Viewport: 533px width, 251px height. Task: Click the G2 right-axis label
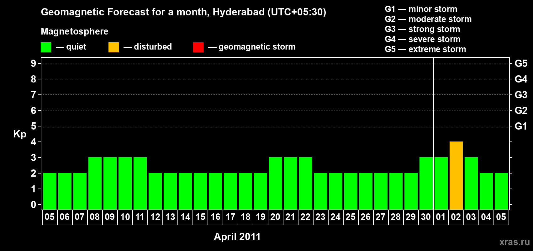[x=521, y=110]
